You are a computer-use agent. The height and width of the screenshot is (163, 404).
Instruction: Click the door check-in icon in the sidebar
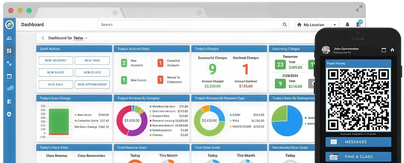tap(9, 101)
